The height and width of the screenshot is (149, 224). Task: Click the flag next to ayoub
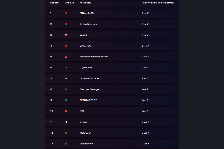pos(66,122)
